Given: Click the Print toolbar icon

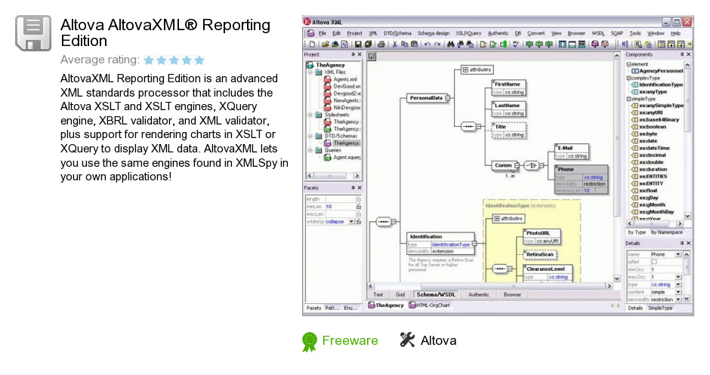Looking at the screenshot, I should pos(381,45).
